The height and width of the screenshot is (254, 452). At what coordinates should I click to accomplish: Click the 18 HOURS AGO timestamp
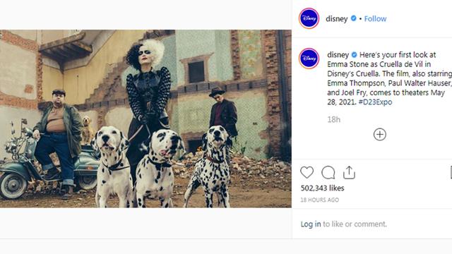click(x=319, y=200)
